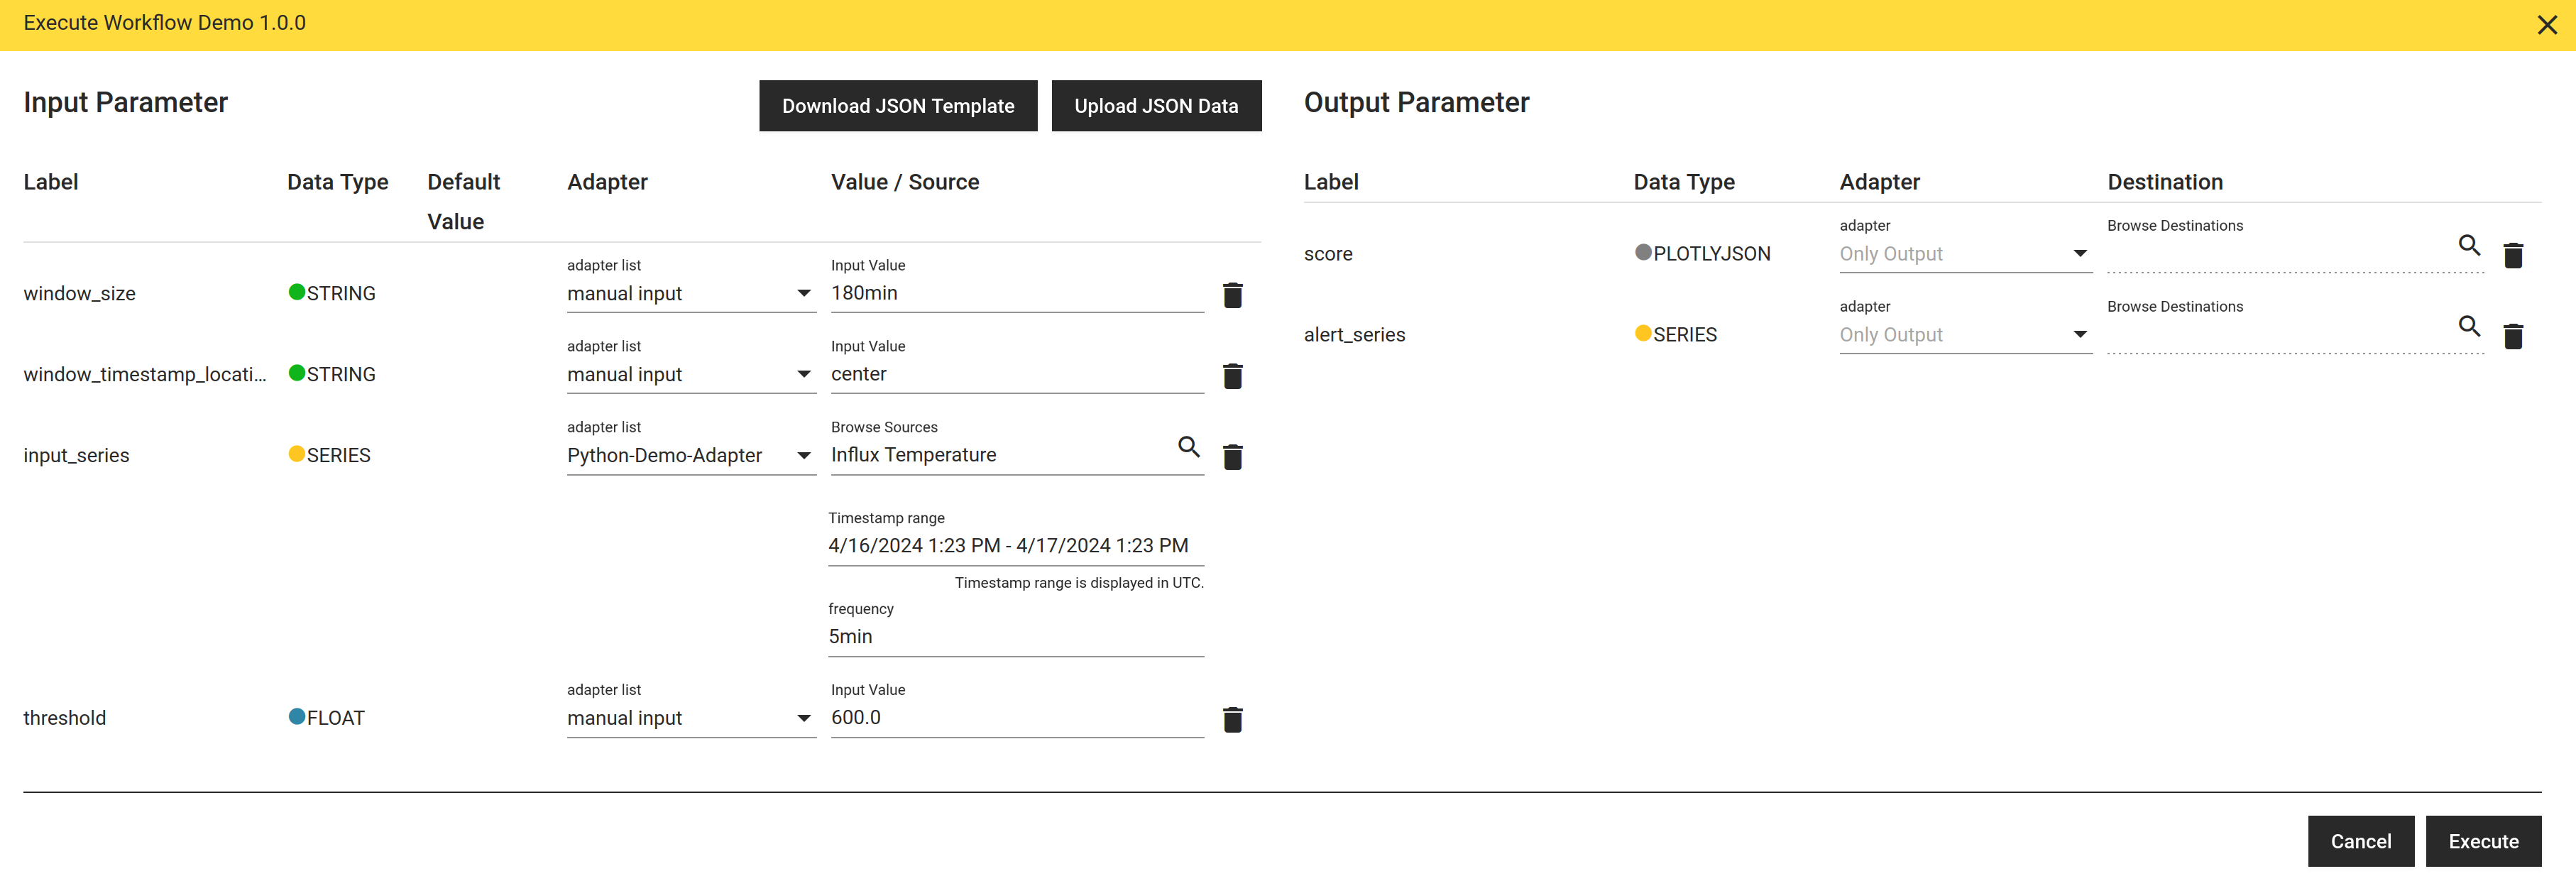This screenshot has height=881, width=2576.
Task: Click Upload JSON Data button
Action: [x=1156, y=106]
